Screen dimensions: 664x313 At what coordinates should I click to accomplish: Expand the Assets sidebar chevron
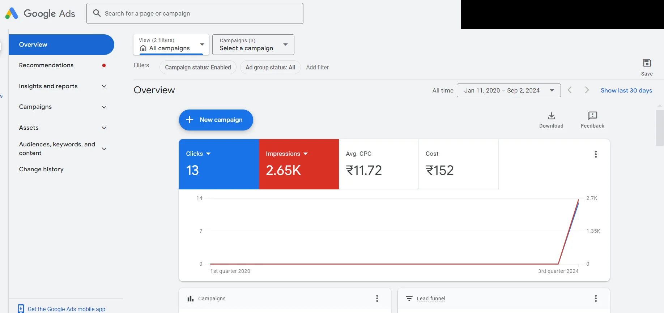click(x=104, y=128)
